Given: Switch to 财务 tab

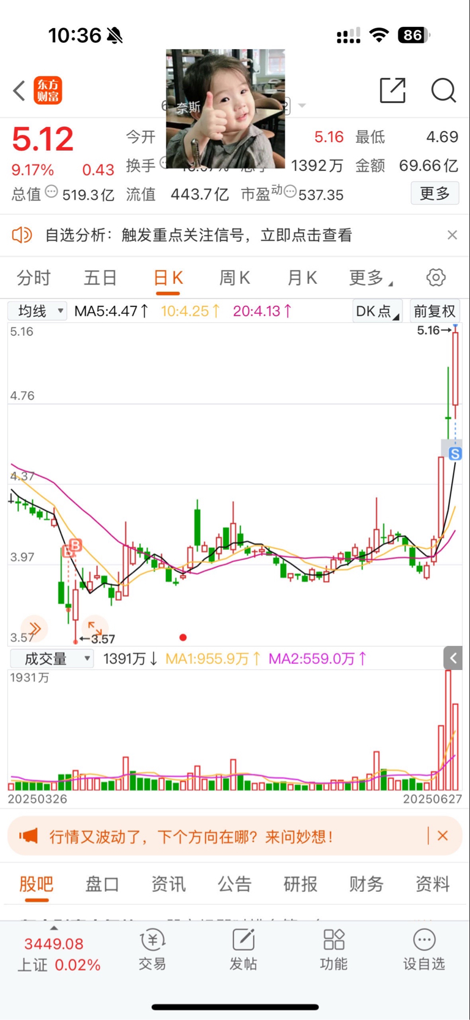Looking at the screenshot, I should click(x=367, y=883).
